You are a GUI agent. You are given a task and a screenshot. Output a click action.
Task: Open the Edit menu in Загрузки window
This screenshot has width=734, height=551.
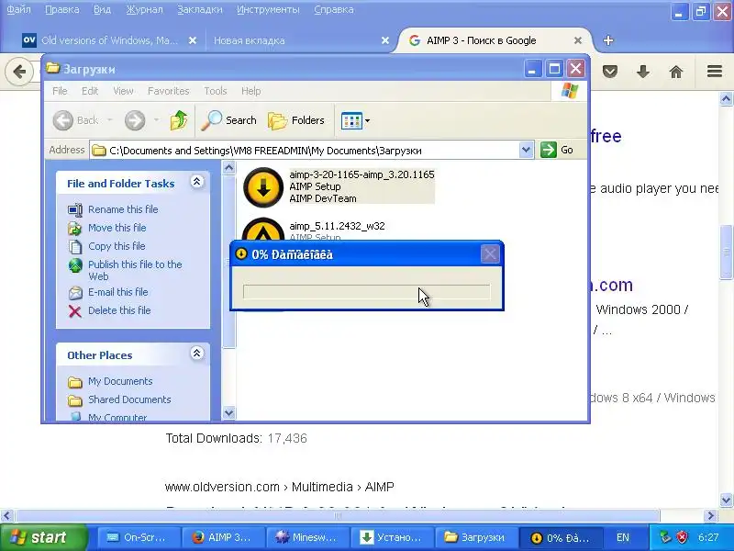[89, 91]
